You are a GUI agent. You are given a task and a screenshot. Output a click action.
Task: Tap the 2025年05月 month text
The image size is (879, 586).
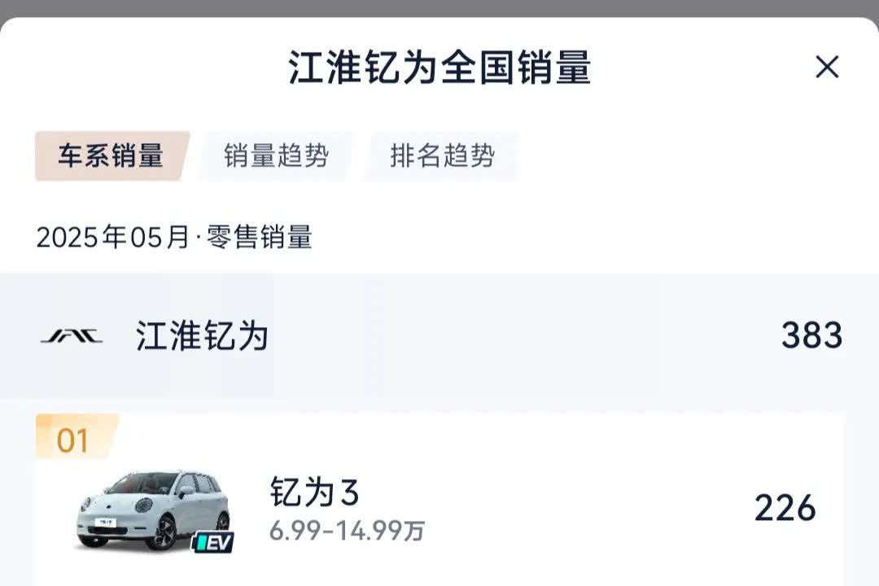pos(113,237)
